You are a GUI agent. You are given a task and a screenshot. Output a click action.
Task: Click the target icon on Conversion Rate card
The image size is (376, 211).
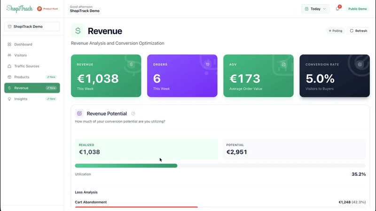[360, 64]
